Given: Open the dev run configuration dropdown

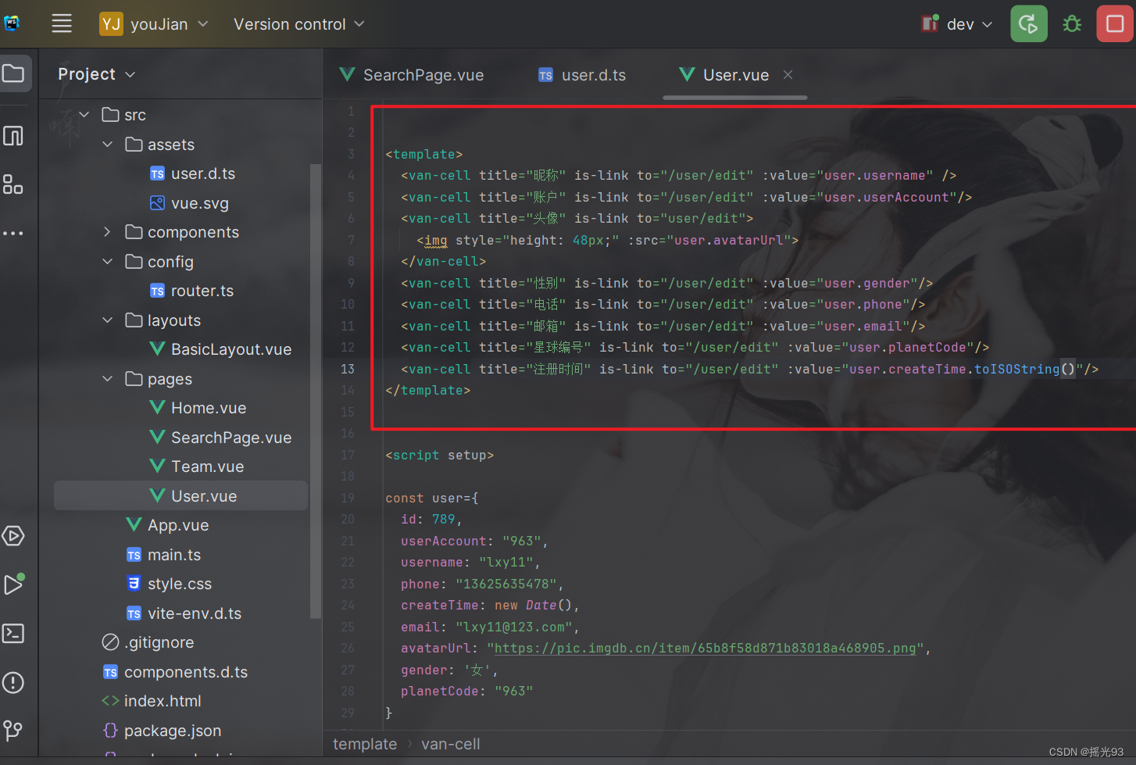Looking at the screenshot, I should (x=957, y=24).
